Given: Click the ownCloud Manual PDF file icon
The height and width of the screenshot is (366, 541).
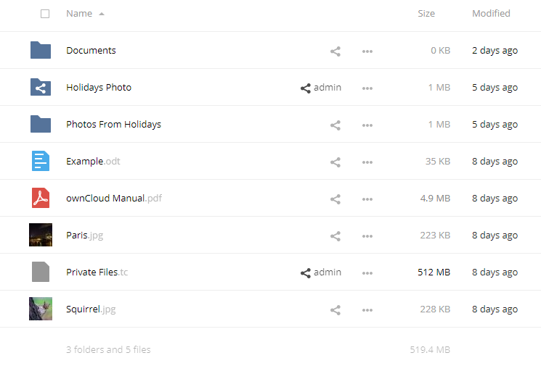Looking at the screenshot, I should coord(41,199).
